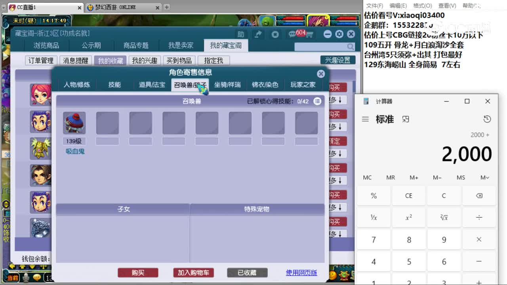Click the 买到物品 button
This screenshot has width=507, height=285.
[179, 61]
